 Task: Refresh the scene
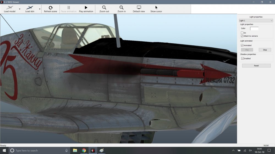51,9
